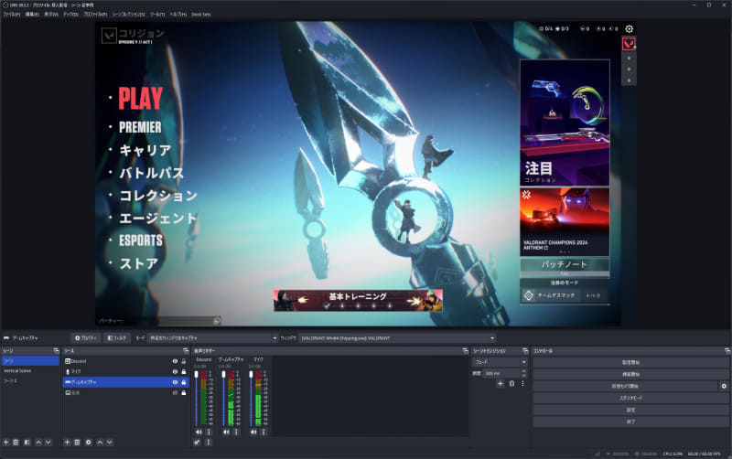Toggle visibility of Discord source
The width and height of the screenshot is (732, 459).
175,361
